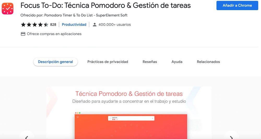The width and height of the screenshot is (261, 139).
Task: Switch to the Relacionados tab
Action: point(208,62)
